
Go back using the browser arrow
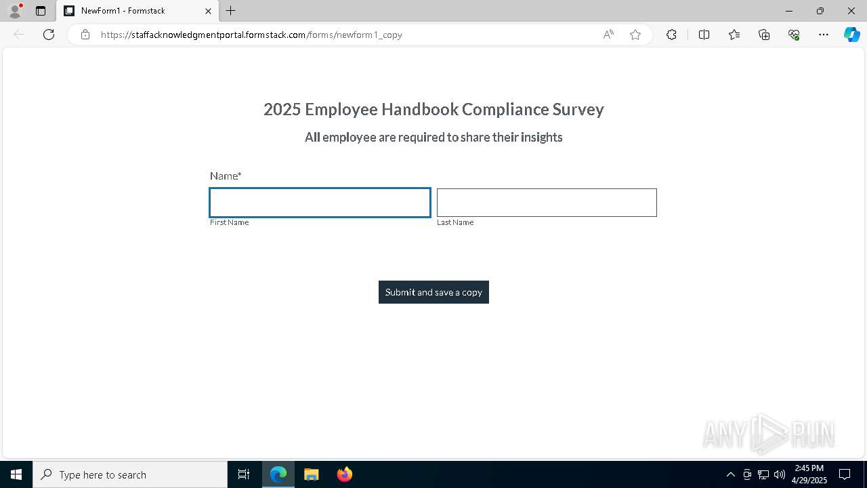(19, 35)
